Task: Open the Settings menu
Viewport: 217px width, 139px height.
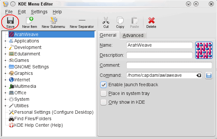Action: (x=39, y=12)
